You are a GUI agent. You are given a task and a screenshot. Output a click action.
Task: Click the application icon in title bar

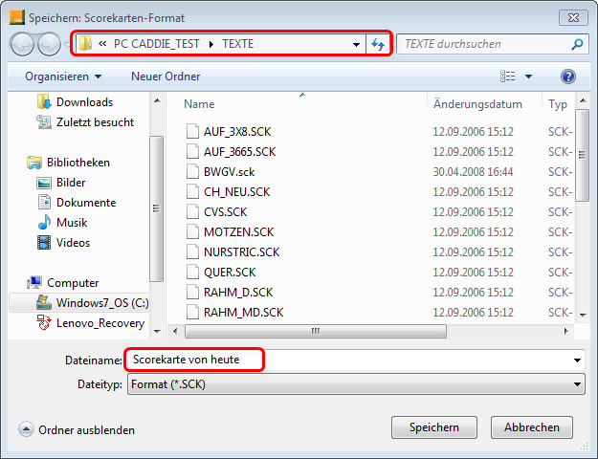click(x=17, y=17)
